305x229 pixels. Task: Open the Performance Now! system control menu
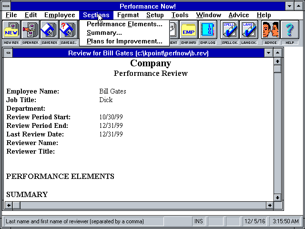coord(6,6)
